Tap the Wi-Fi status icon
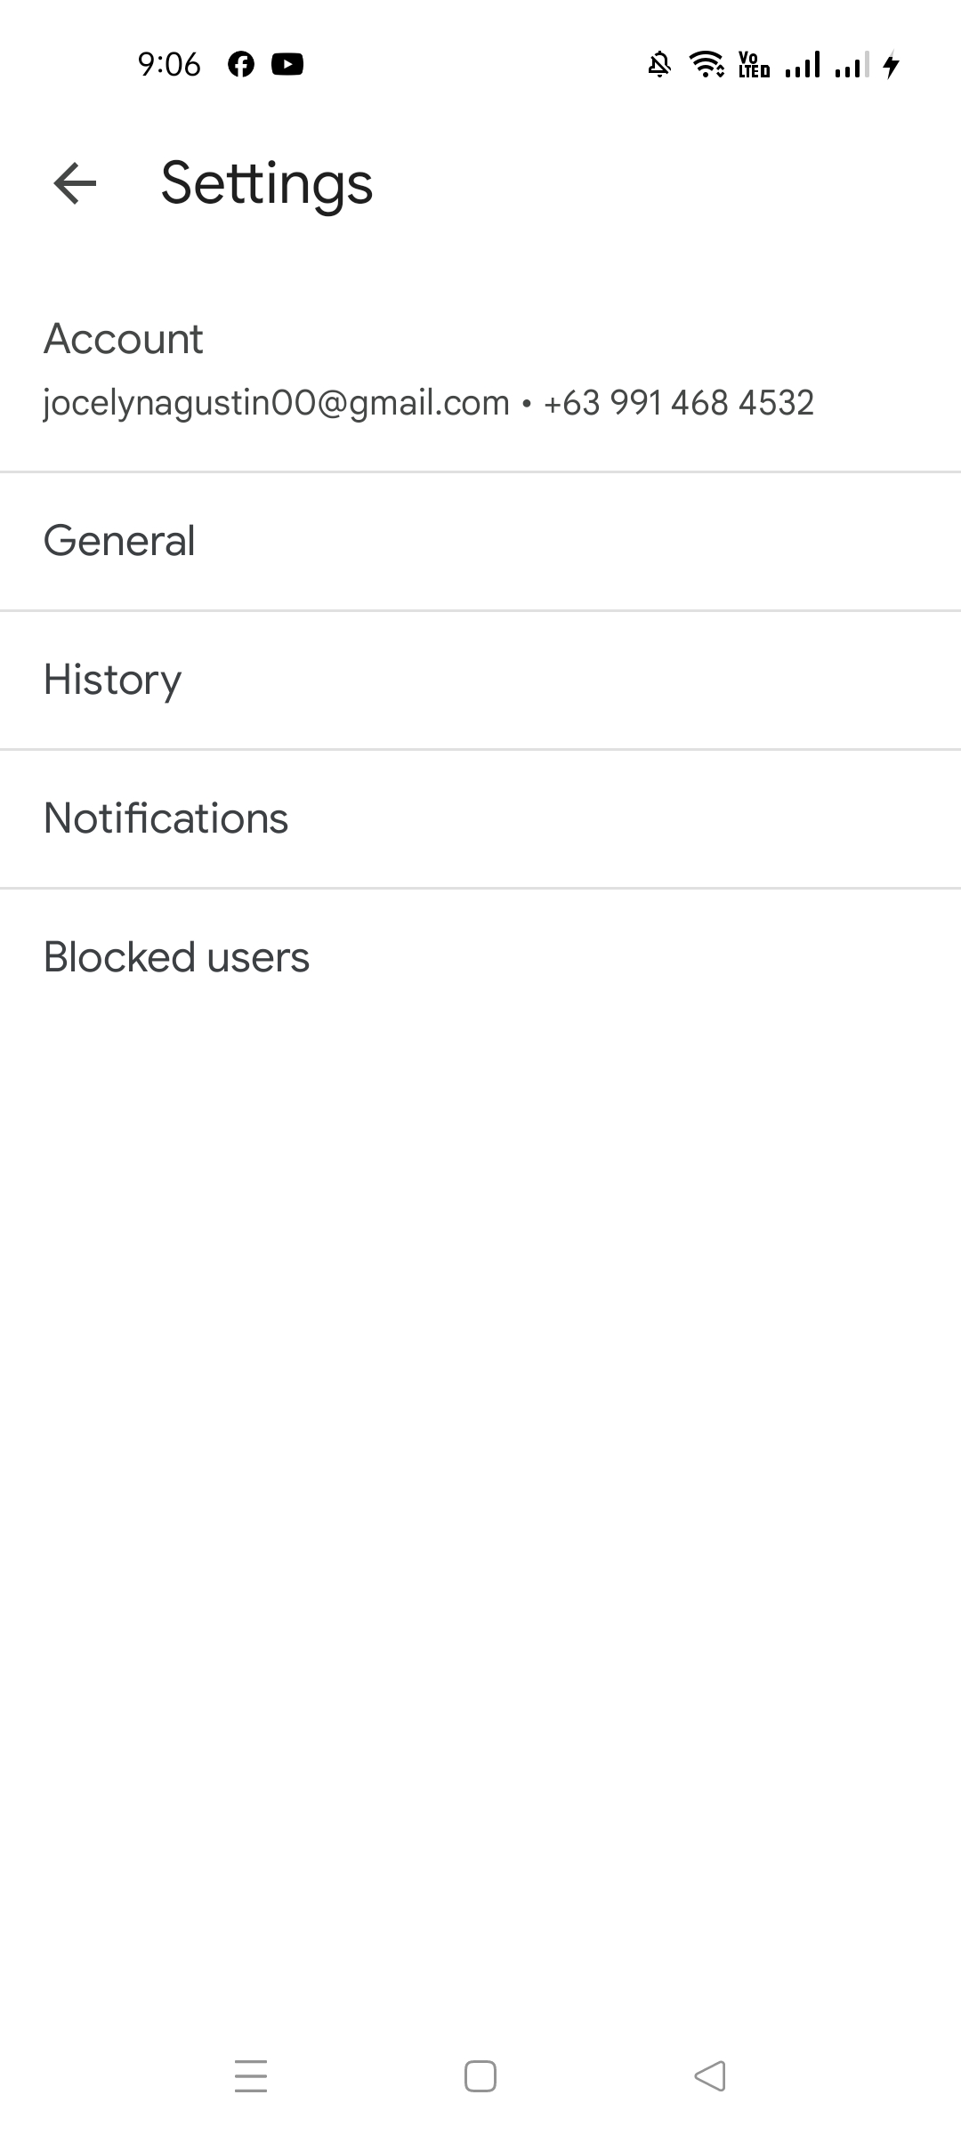 pos(707,65)
